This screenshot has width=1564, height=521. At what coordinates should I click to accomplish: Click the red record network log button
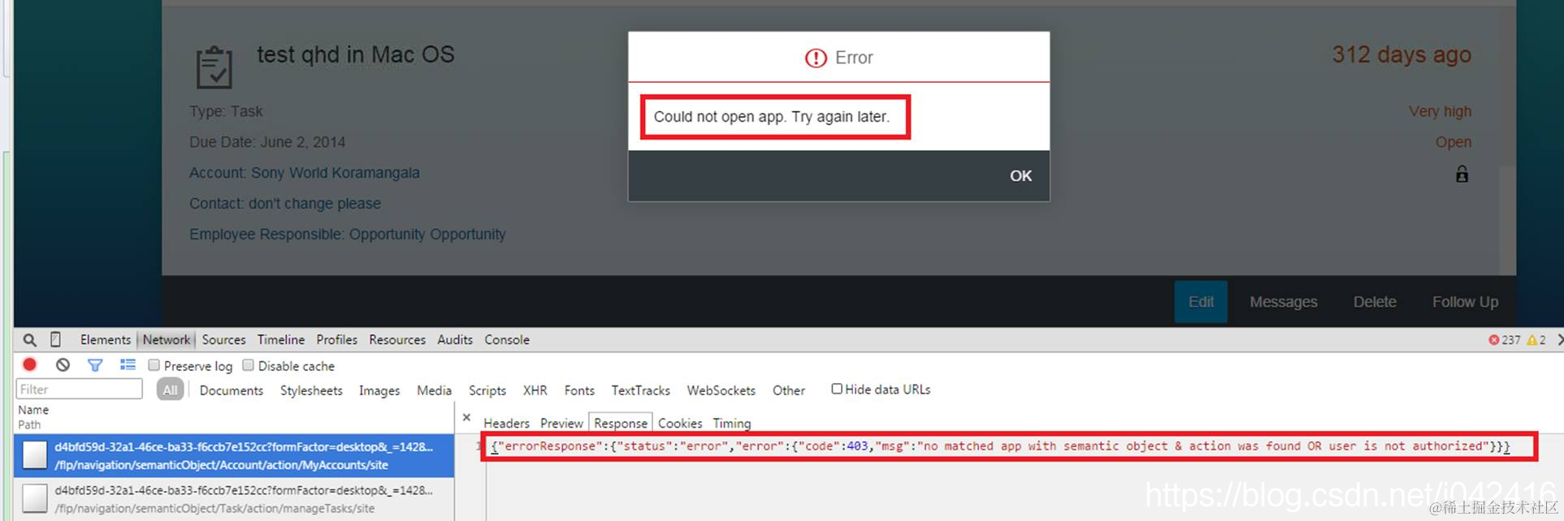[30, 365]
